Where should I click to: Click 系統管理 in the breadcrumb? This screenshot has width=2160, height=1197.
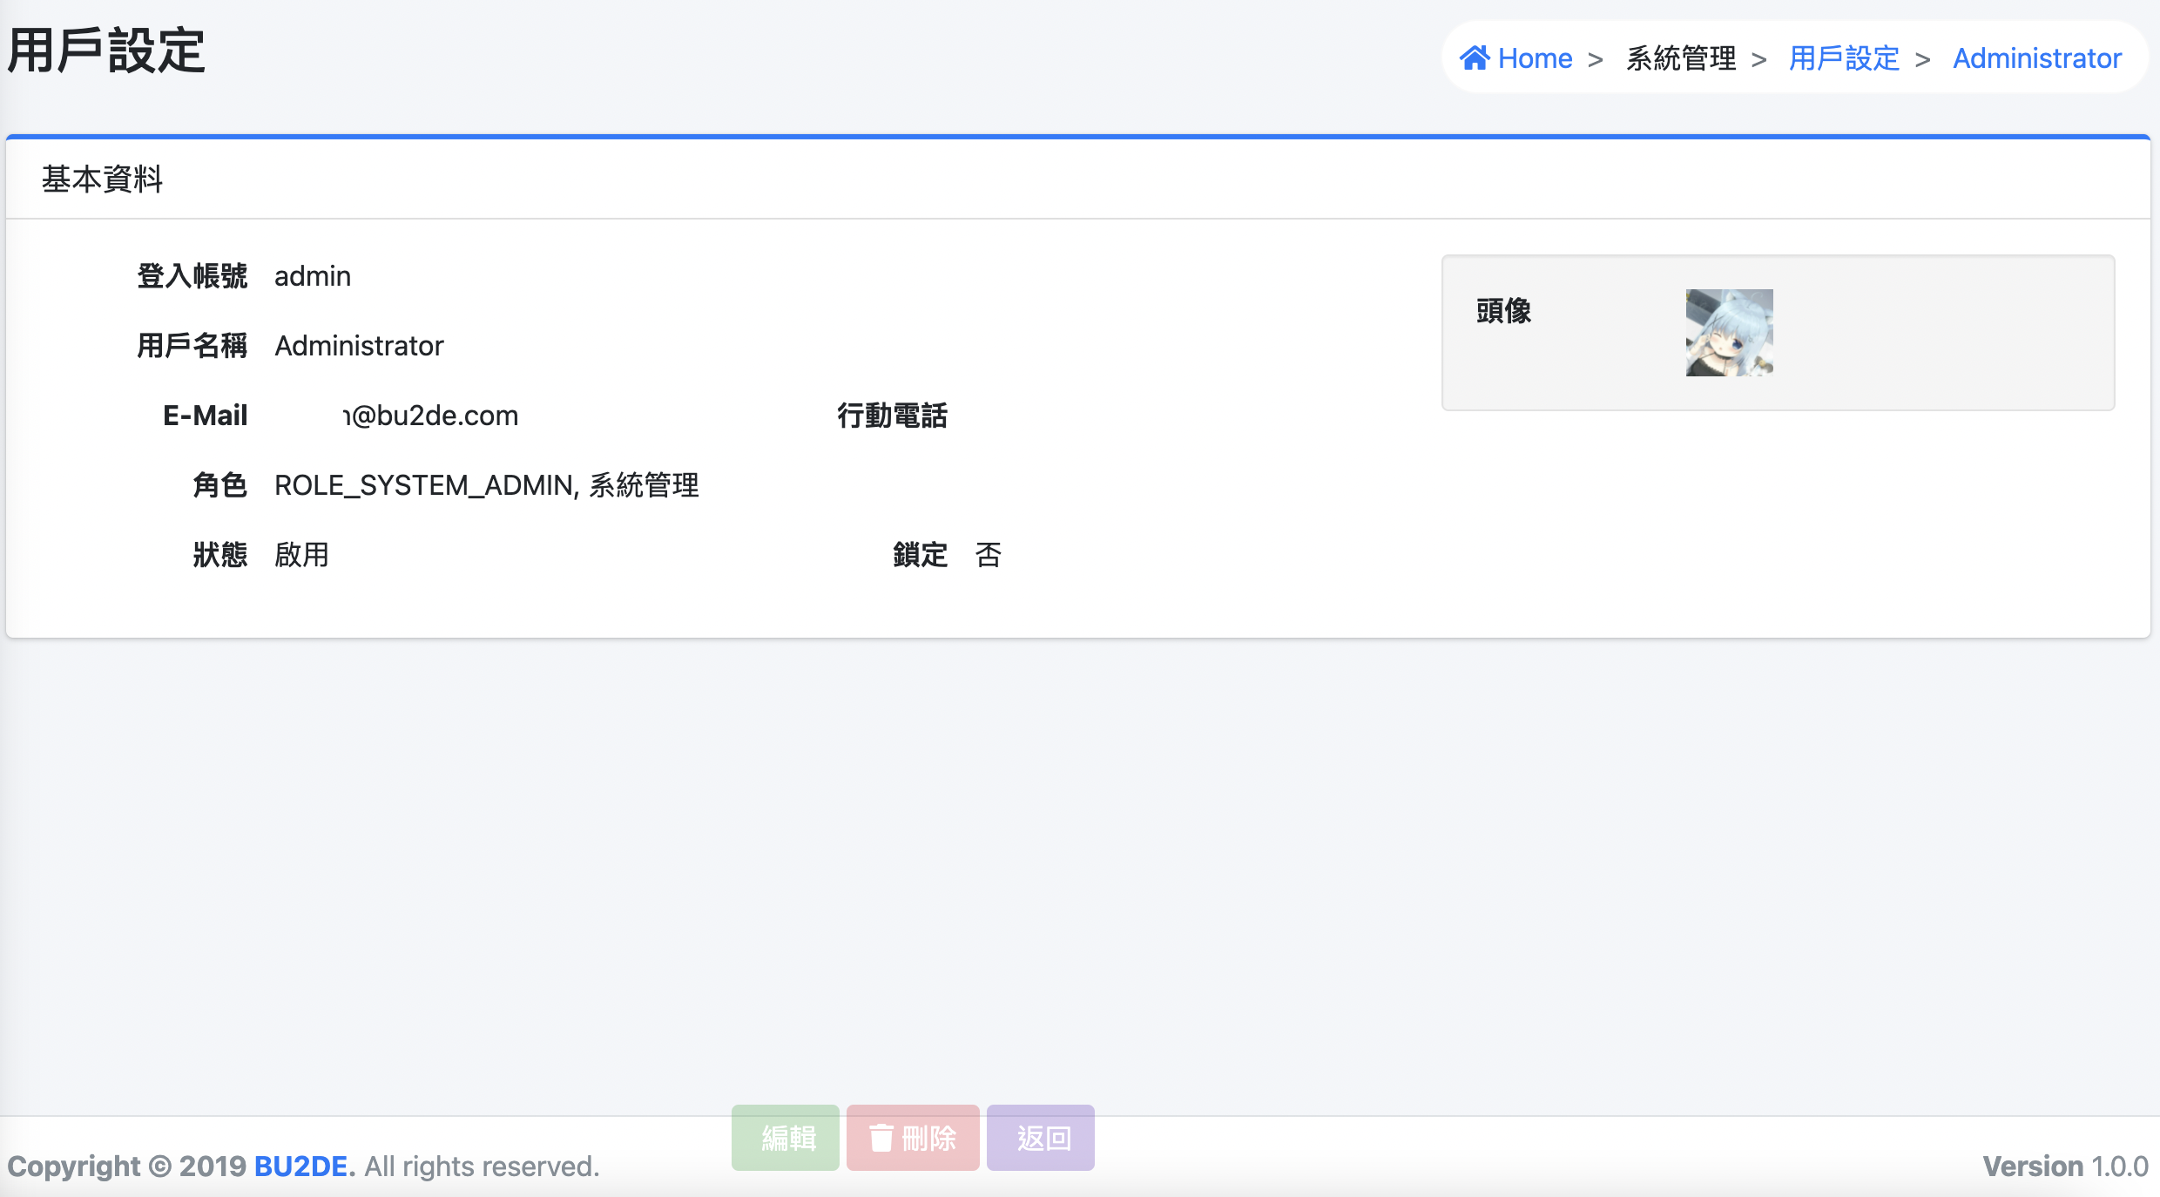pyautogui.click(x=1681, y=58)
